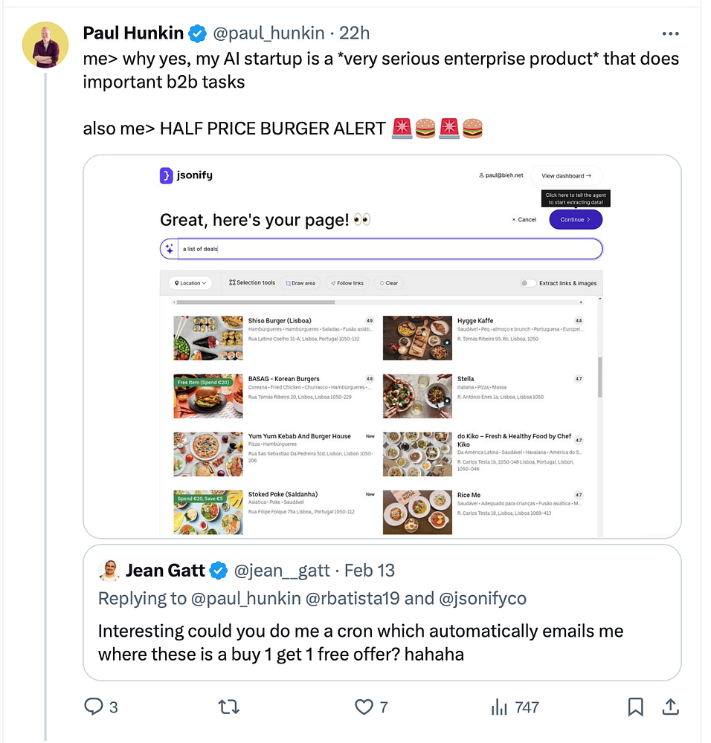The width and height of the screenshot is (711, 743).
Task: Open the View dashboard link
Action: click(566, 176)
